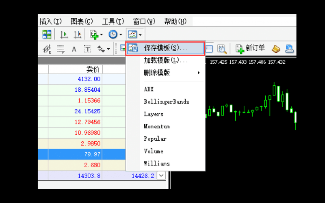Image resolution: width=325 pixels, height=203 pixels.
Task: Click the templates chart icon
Action: pyautogui.click(x=132, y=35)
